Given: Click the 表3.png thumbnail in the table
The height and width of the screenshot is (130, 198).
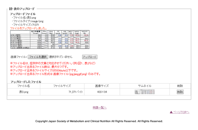Looking at the screenshot, I should pyautogui.click(x=145, y=92).
